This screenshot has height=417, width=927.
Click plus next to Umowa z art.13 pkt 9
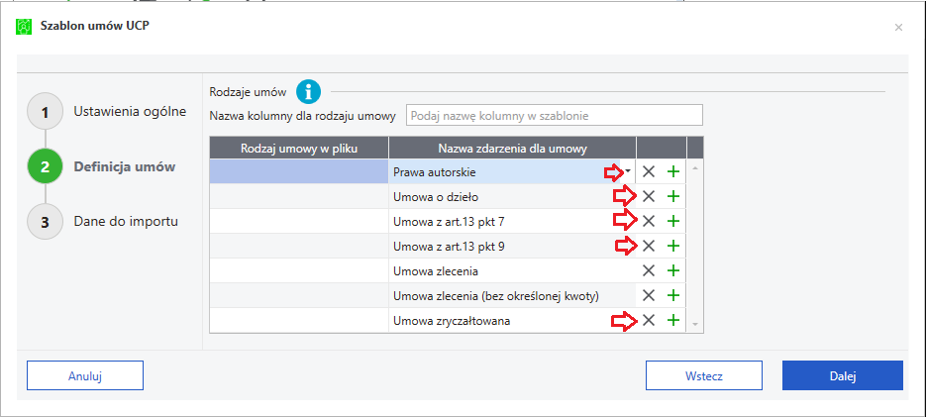pos(672,246)
